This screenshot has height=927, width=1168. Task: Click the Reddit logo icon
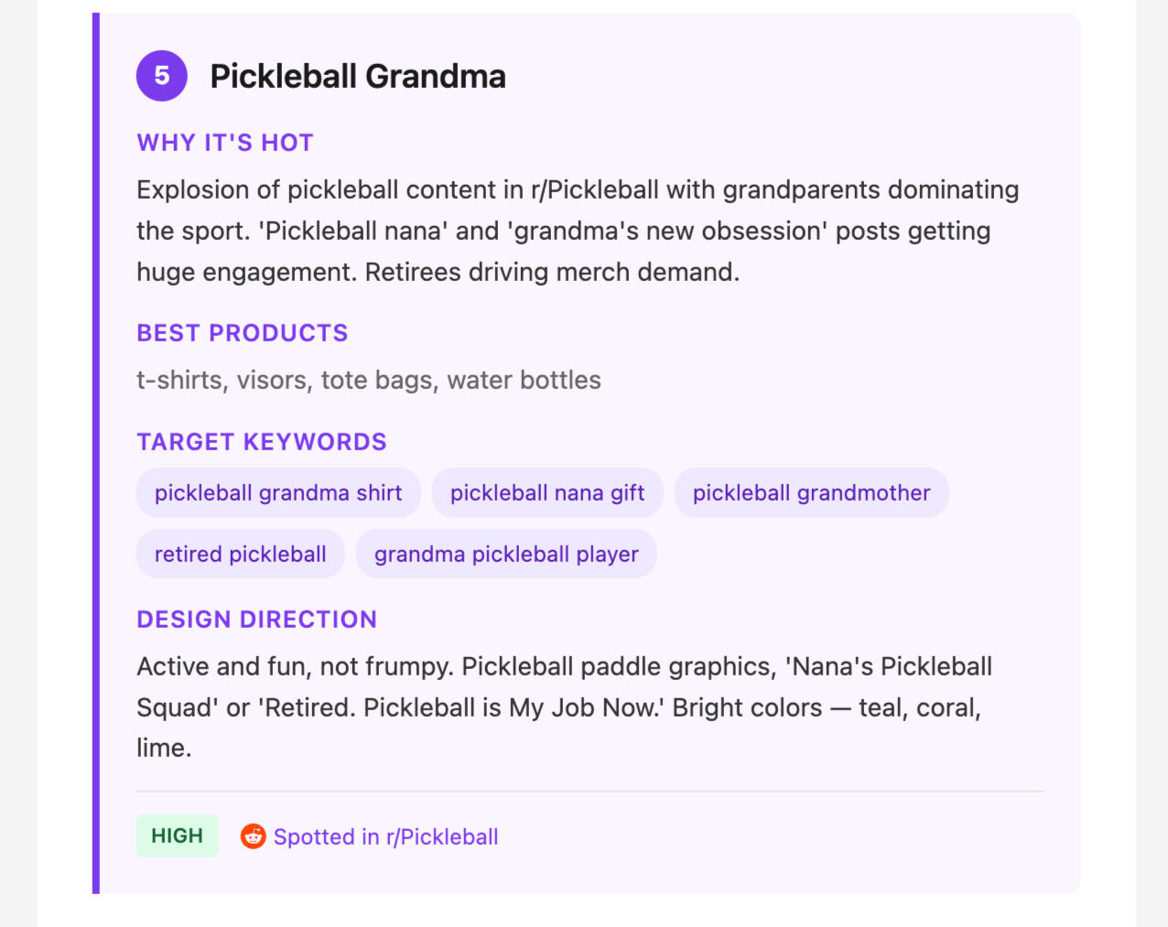click(x=254, y=836)
